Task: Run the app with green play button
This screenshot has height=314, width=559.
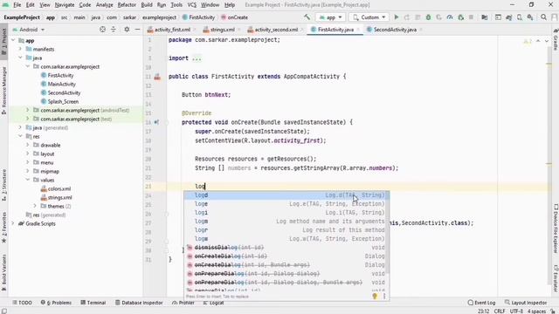Action: point(396,17)
